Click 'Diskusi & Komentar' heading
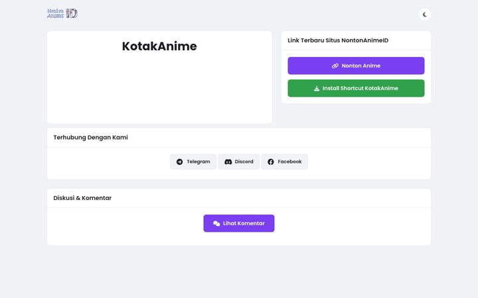478x298 pixels. click(82, 198)
